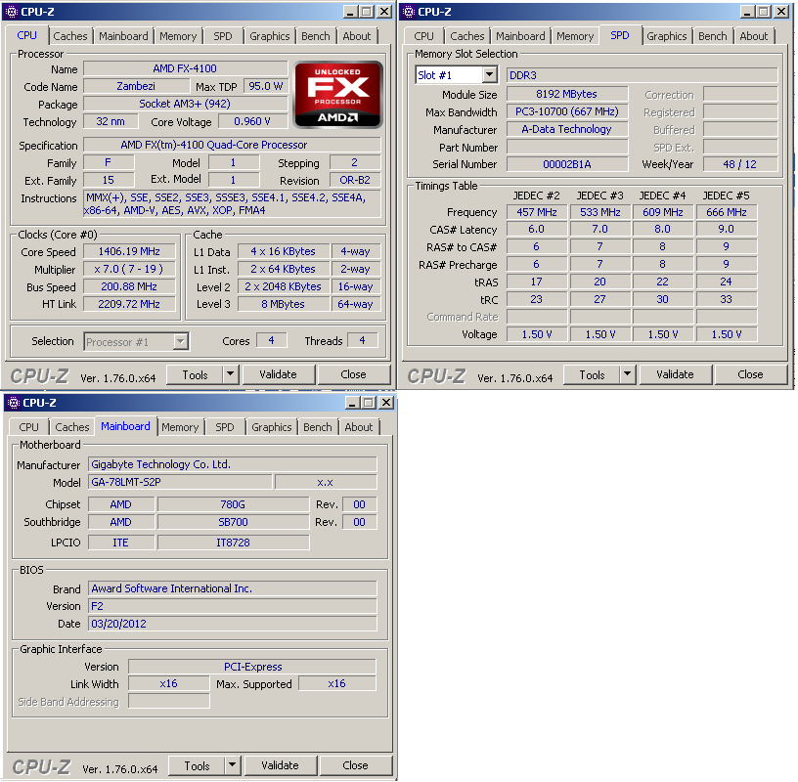This screenshot has height=782, width=798.
Task: Open Memory tab in Mainboard window
Action: (x=180, y=427)
